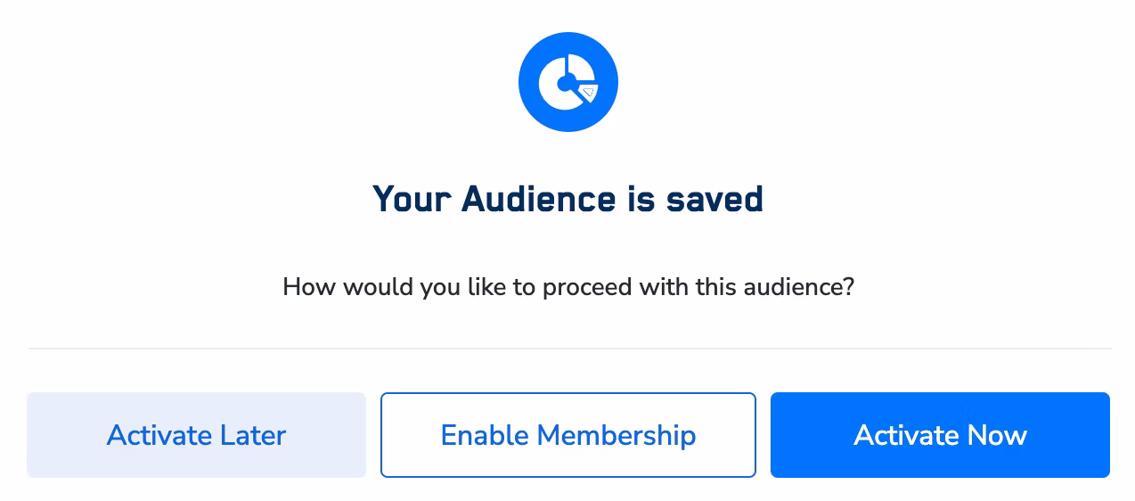
Task: Select the circular segment icon above the heading
Action: pyautogui.click(x=568, y=82)
